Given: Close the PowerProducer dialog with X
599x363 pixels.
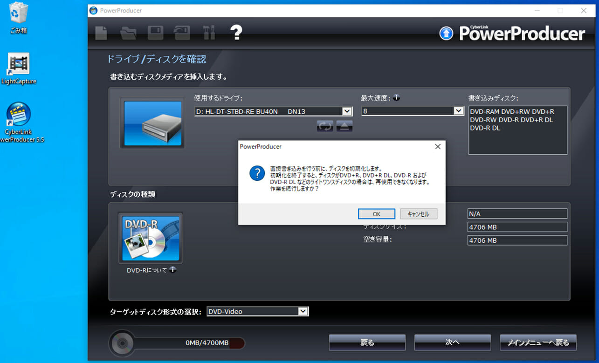Looking at the screenshot, I should [x=437, y=146].
